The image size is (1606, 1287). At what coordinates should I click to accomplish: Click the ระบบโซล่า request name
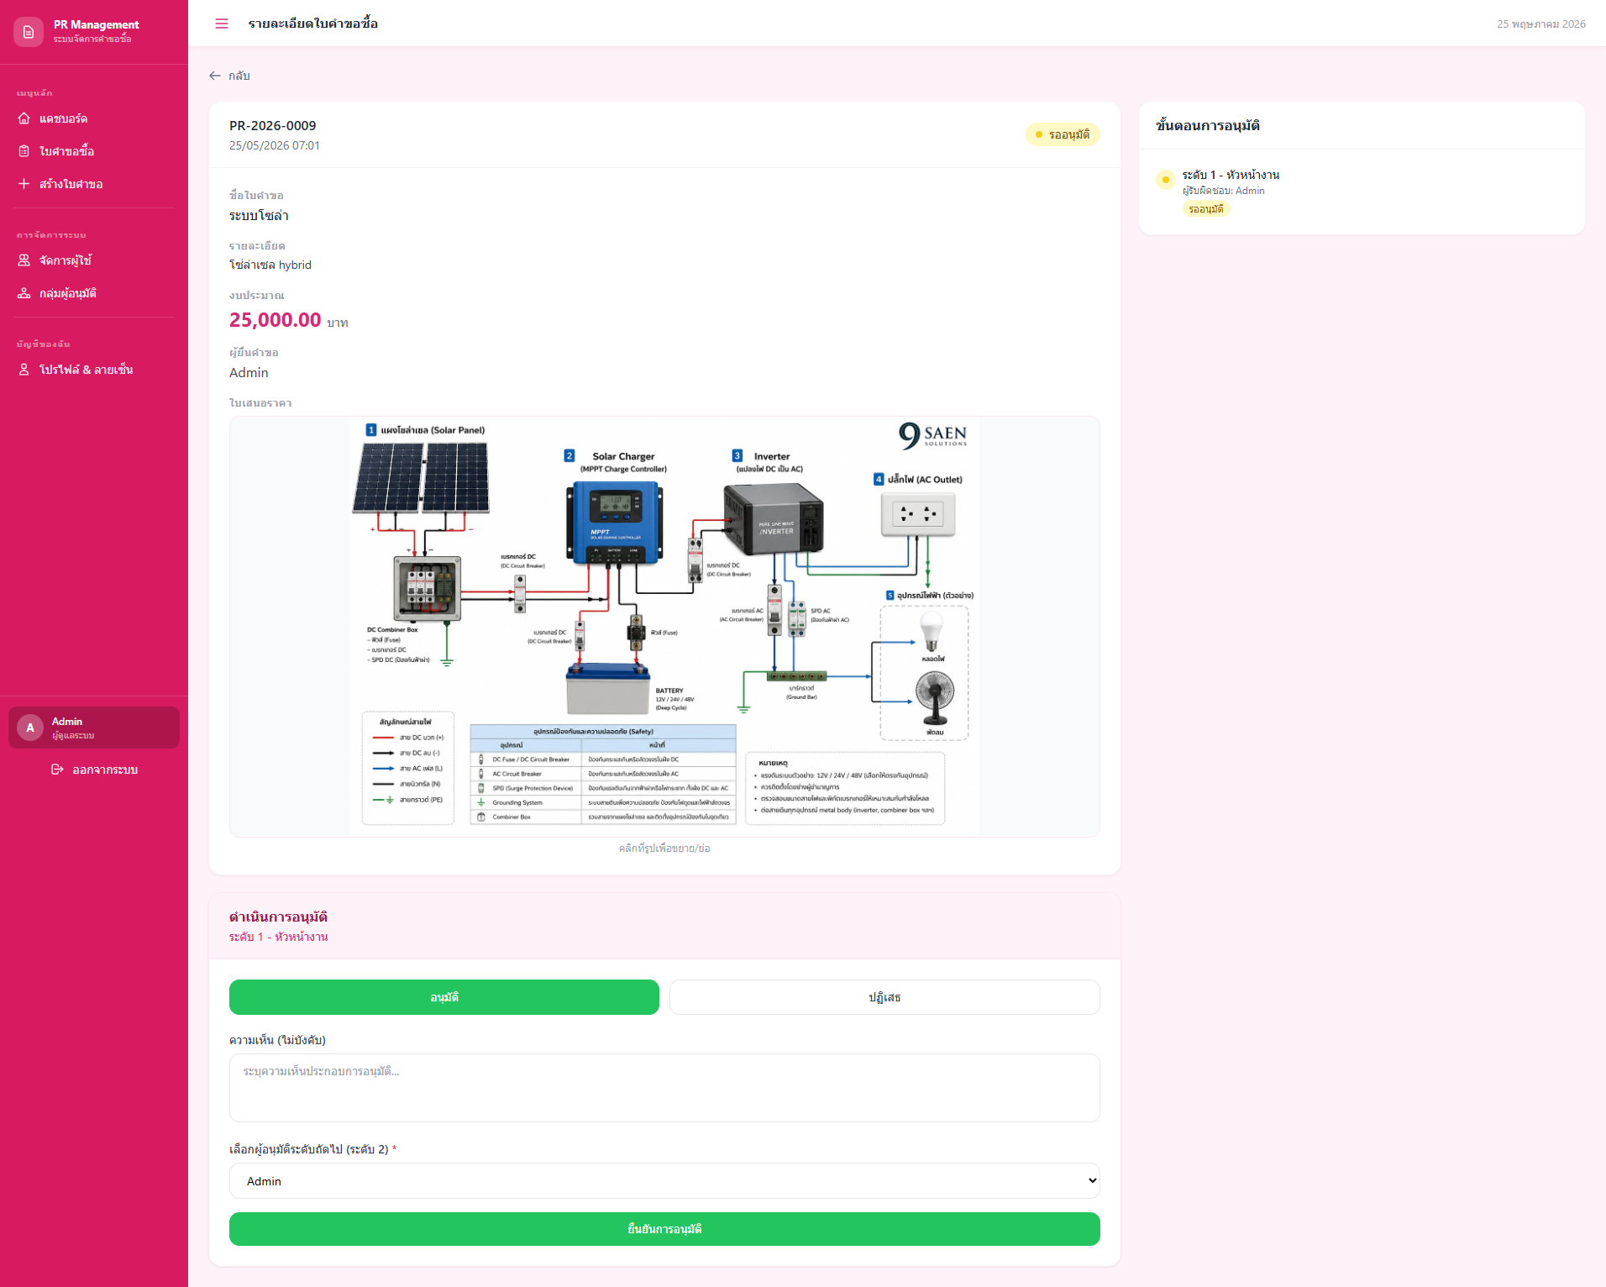259,216
